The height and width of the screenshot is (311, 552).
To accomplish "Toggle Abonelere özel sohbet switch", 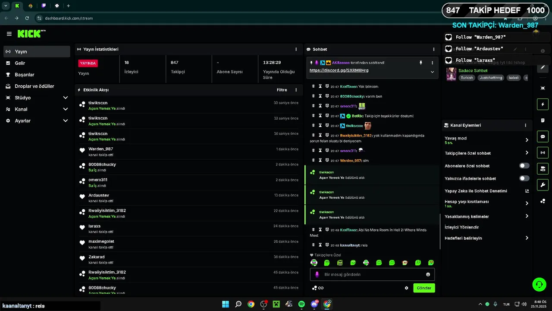I will tap(524, 166).
